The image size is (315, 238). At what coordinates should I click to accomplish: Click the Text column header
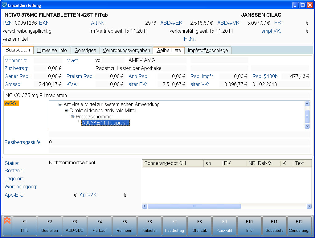point(302,163)
